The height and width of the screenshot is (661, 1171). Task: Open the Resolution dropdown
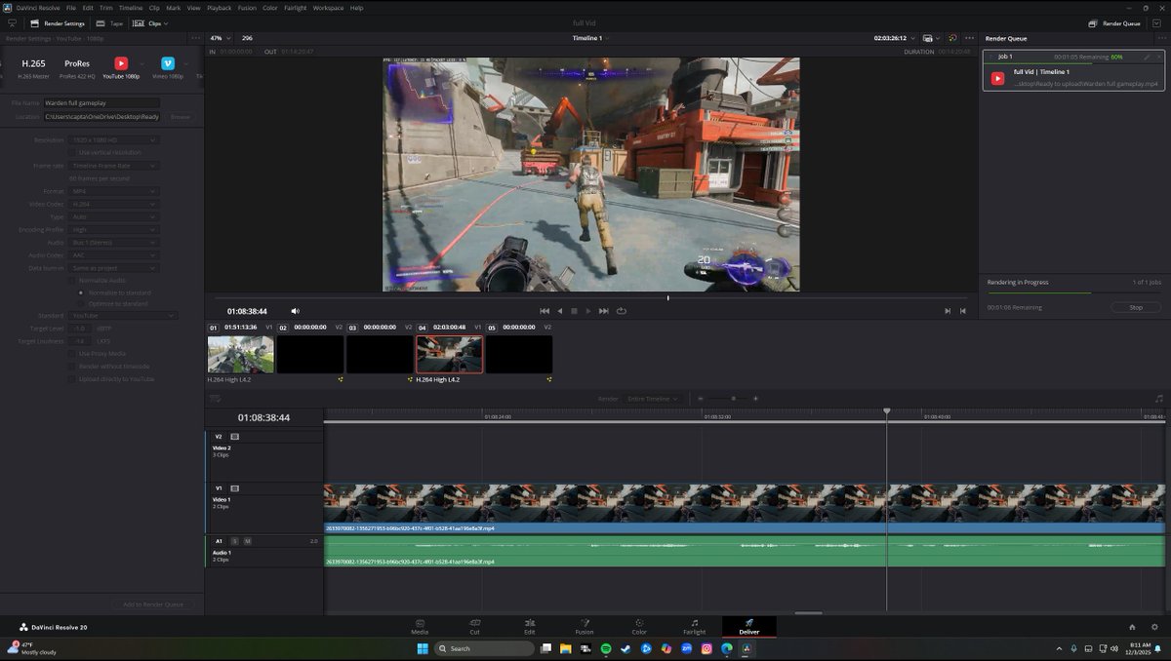(114, 139)
